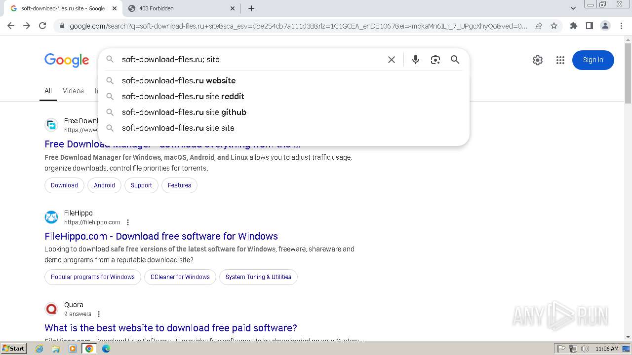
Task: Open the Features sitelink chip
Action: 179,185
